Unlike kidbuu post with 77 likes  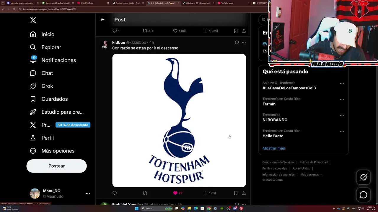[x=175, y=193]
